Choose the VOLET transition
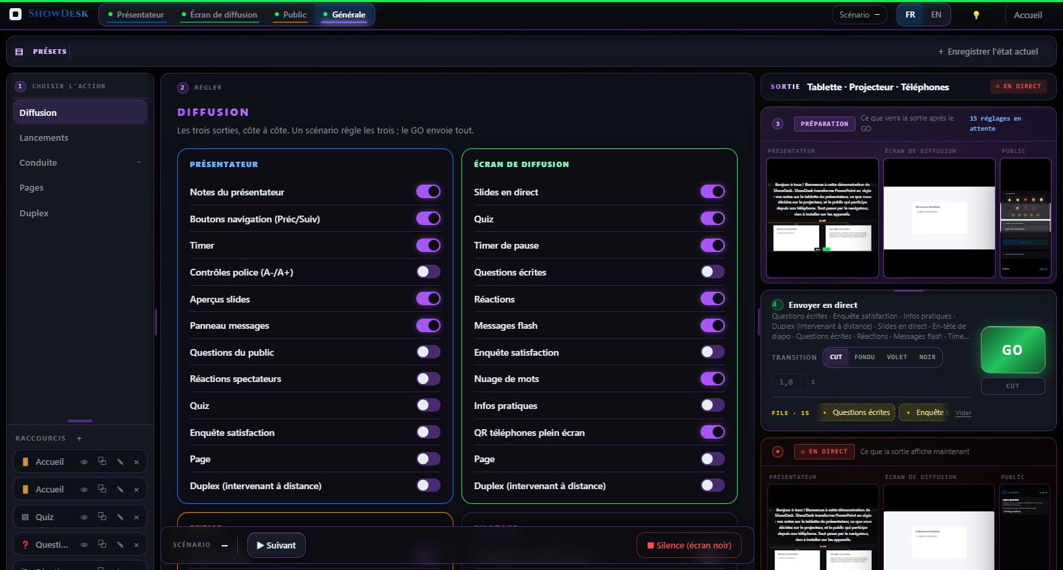1063x570 pixels. pyautogui.click(x=897, y=357)
